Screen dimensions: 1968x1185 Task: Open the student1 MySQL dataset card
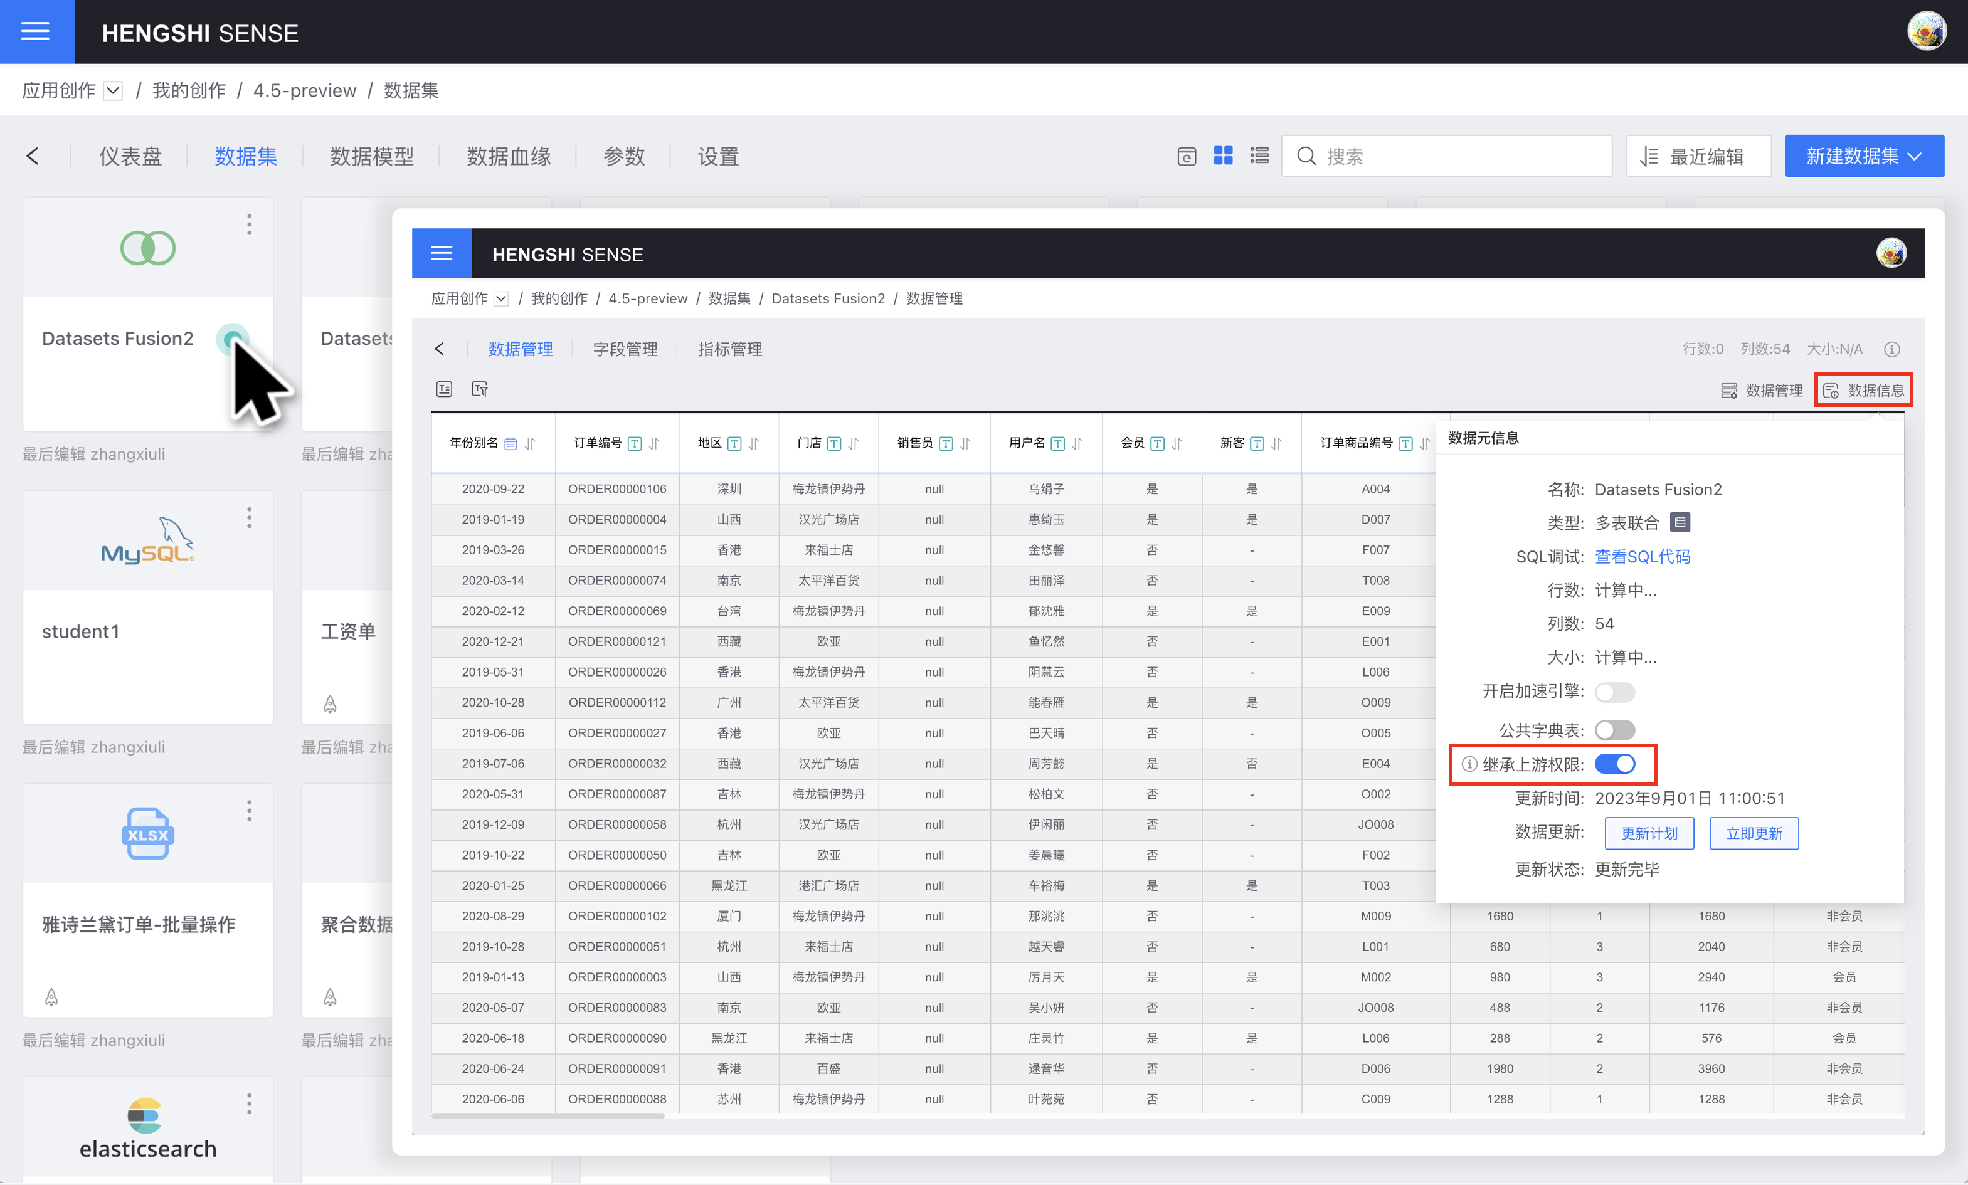click(148, 608)
